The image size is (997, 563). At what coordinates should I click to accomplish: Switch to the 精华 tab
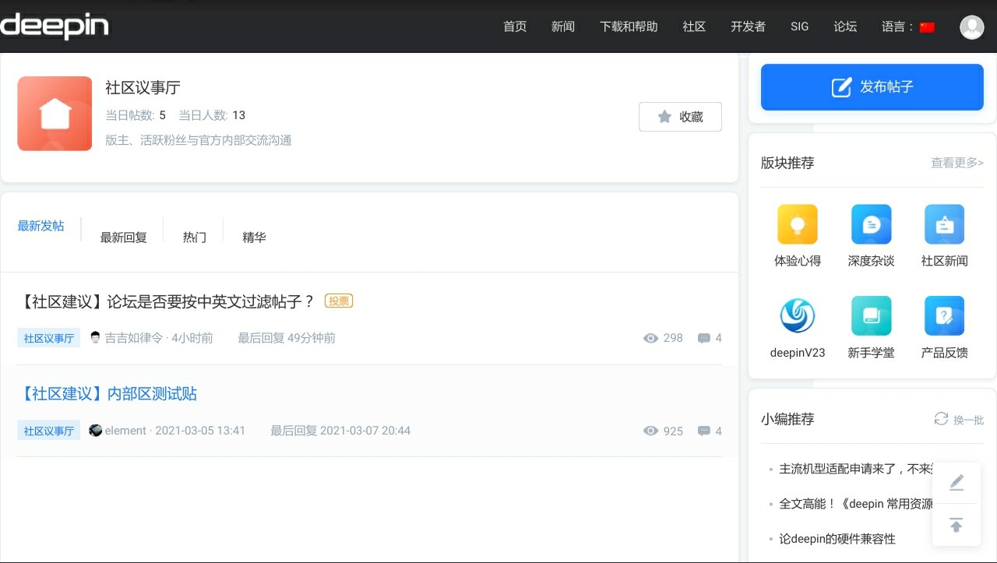(254, 238)
